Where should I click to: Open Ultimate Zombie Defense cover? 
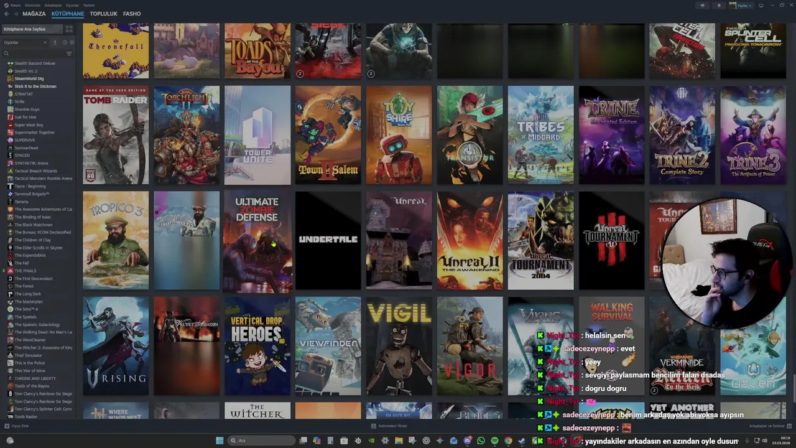[x=257, y=240]
